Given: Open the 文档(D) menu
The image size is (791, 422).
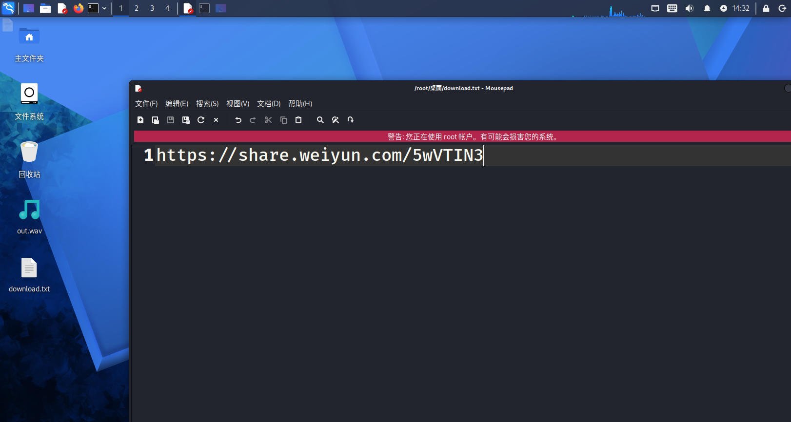Looking at the screenshot, I should click(x=269, y=104).
